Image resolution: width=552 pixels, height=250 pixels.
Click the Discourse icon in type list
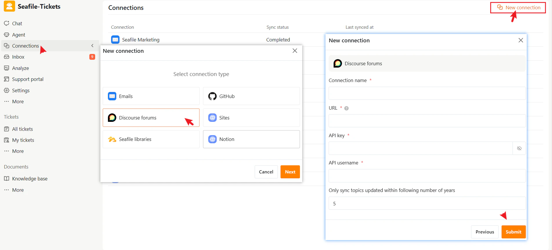pos(112,117)
